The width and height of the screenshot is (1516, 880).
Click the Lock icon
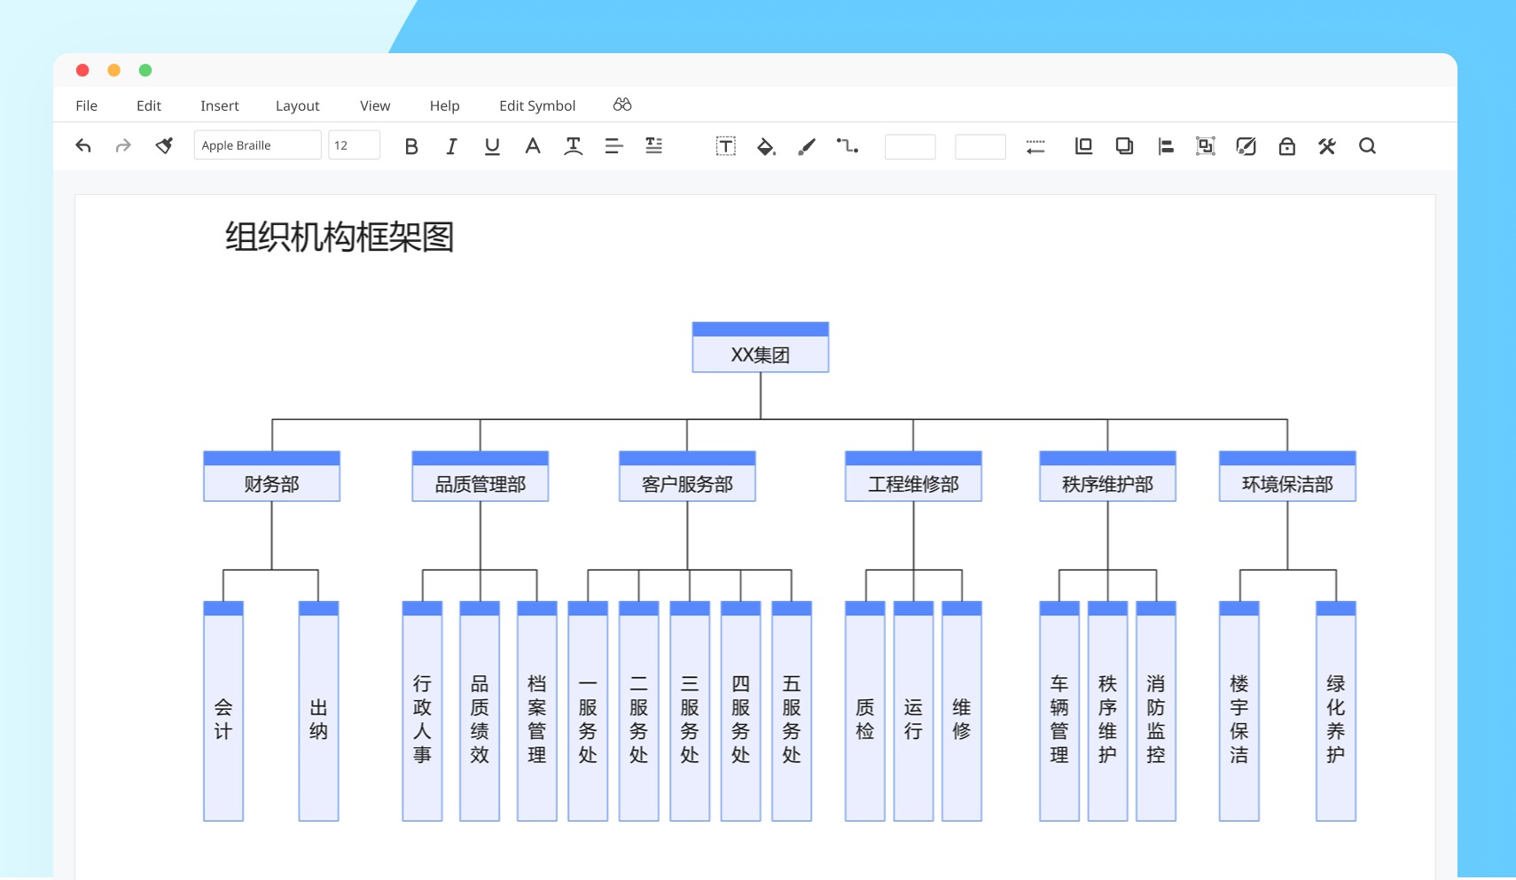click(1287, 146)
